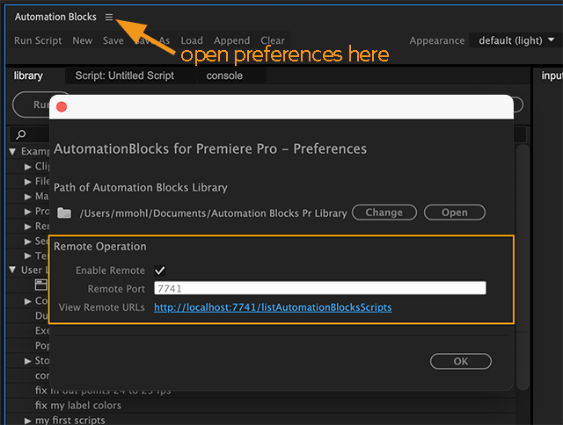The height and width of the screenshot is (425, 563).
Task: Collapse the Examples tree section
Action: pos(12,152)
